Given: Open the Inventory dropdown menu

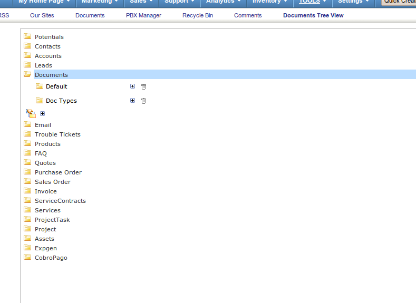Looking at the screenshot, I should pos(269,2).
